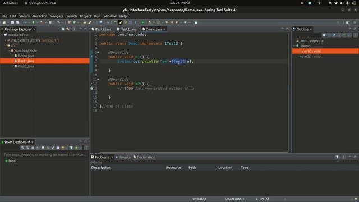The height and width of the screenshot is (202, 359).
Task: Collapse com.heapcode package in Package Explorer
Action: (x=9, y=50)
